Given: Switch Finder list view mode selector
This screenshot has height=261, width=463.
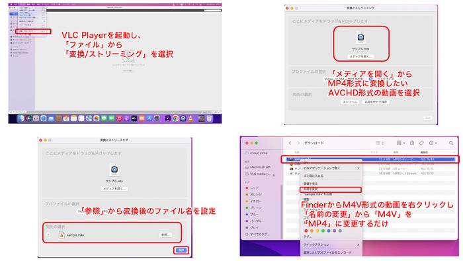Looking at the screenshot, I should tap(380, 143).
